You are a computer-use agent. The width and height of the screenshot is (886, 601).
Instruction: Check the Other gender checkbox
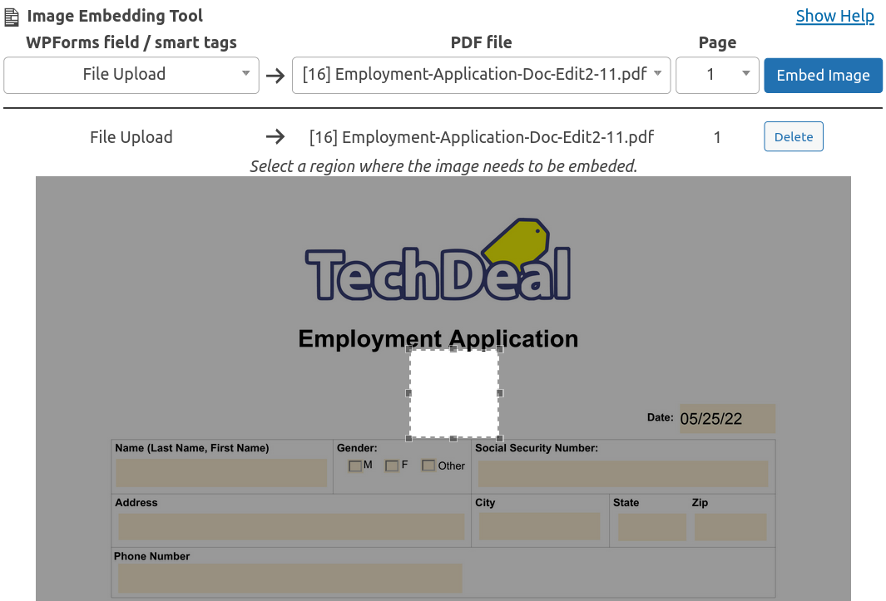pos(428,466)
